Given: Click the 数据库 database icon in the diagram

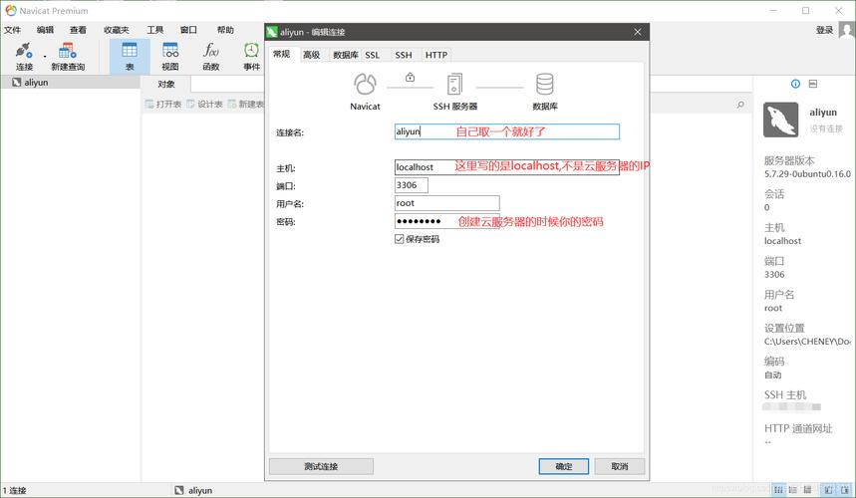Looking at the screenshot, I should (x=544, y=84).
